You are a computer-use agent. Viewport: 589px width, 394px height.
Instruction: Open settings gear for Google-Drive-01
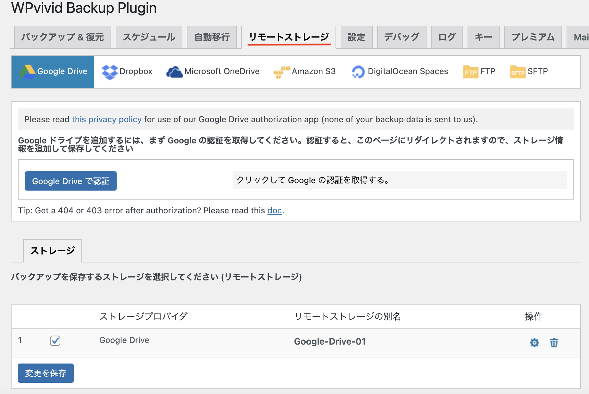[534, 343]
